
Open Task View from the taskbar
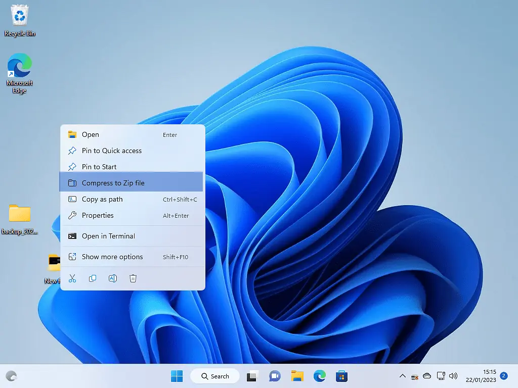[x=251, y=376]
